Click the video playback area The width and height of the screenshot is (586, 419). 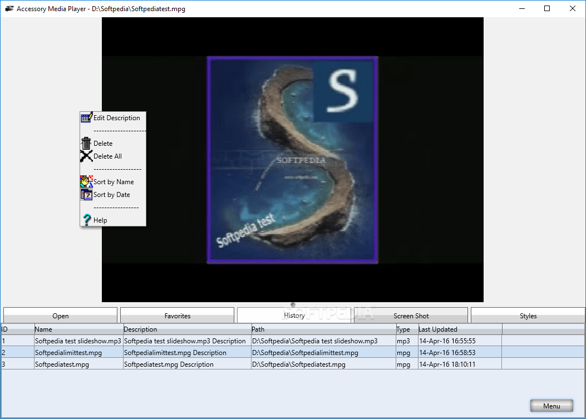tap(293, 160)
